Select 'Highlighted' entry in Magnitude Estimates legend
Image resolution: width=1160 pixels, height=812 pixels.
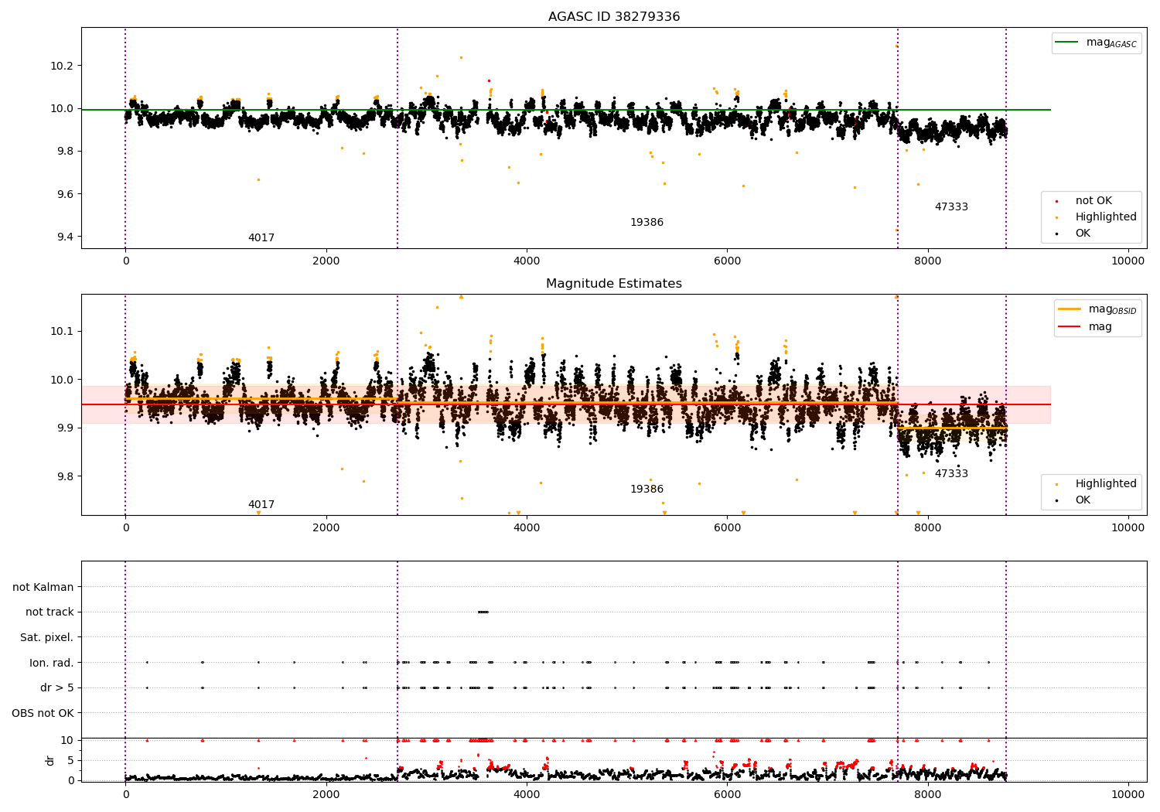1106,483
